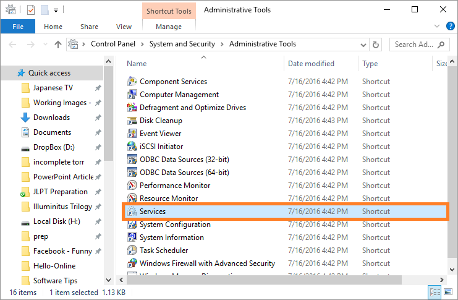Click the Component Services shortcut icon

point(132,82)
